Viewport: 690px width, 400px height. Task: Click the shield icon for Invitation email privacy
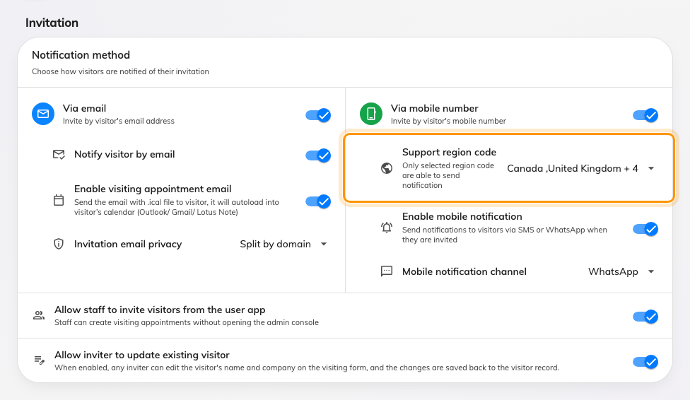59,244
